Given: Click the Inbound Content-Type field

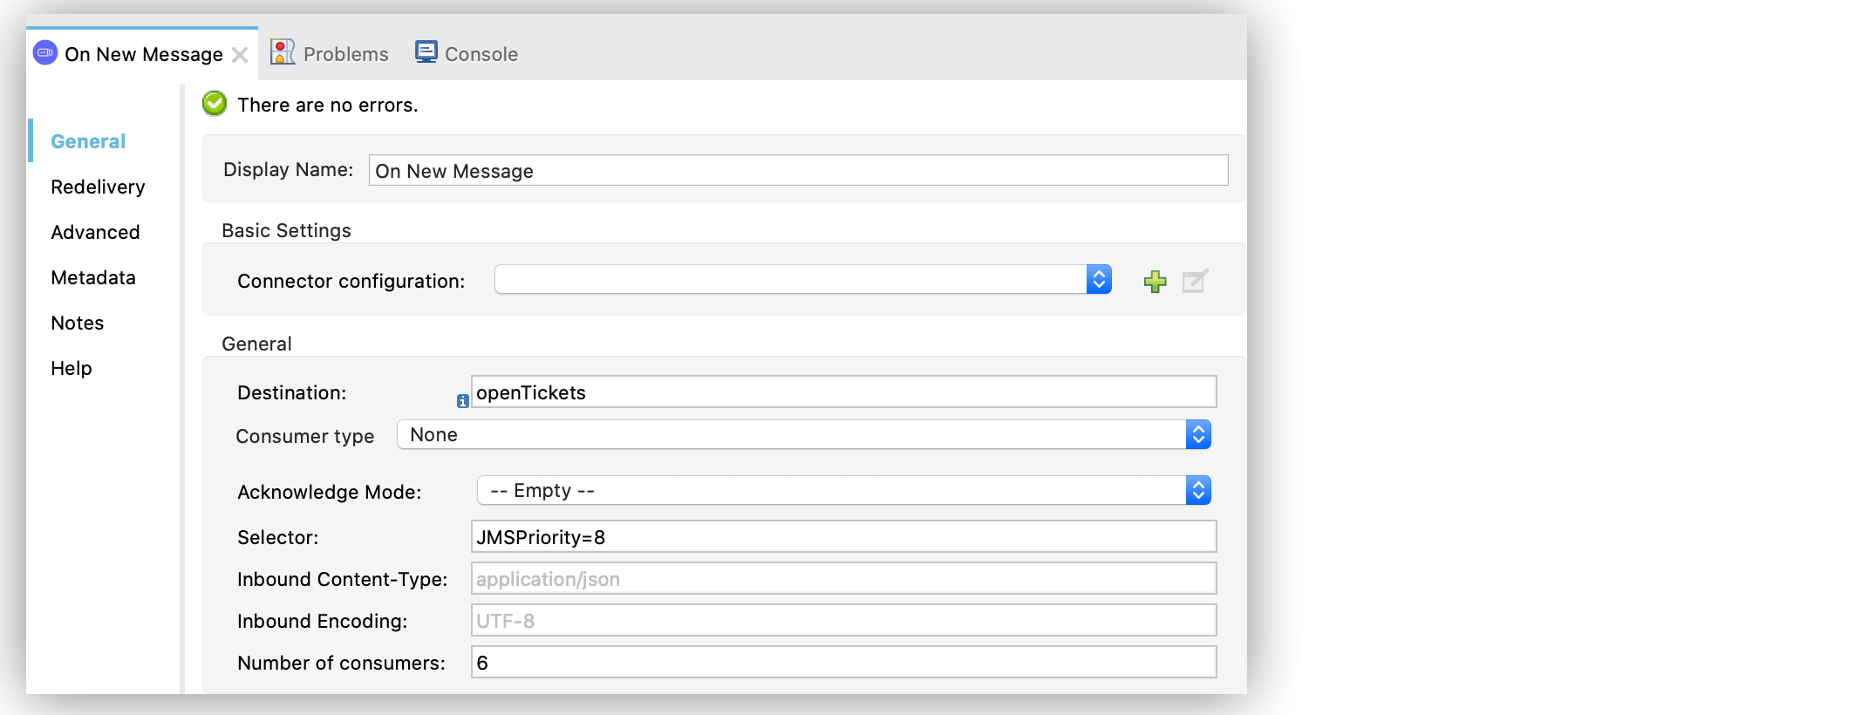Looking at the screenshot, I should 843,579.
